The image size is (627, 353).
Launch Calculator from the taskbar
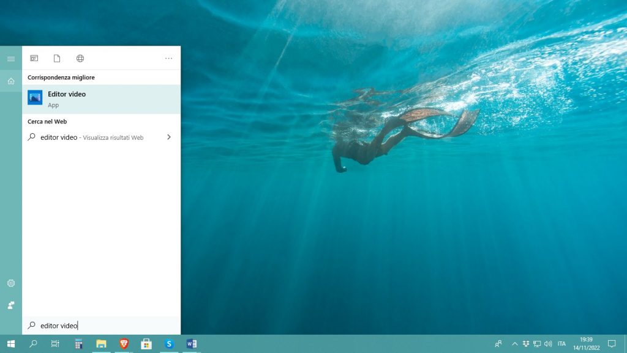coord(78,344)
